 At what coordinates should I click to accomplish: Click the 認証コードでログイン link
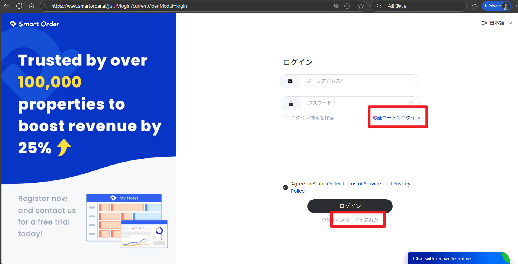coord(396,118)
